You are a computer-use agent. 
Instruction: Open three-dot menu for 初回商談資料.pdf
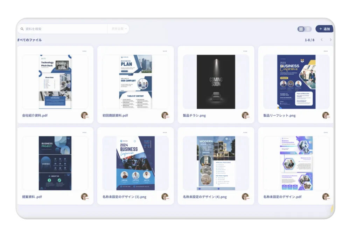(164, 51)
